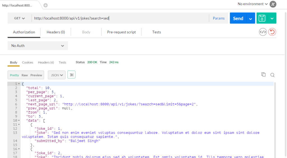This screenshot has height=158, width=287.
Task: Copy response using the clipboard icon
Action: (263, 75)
